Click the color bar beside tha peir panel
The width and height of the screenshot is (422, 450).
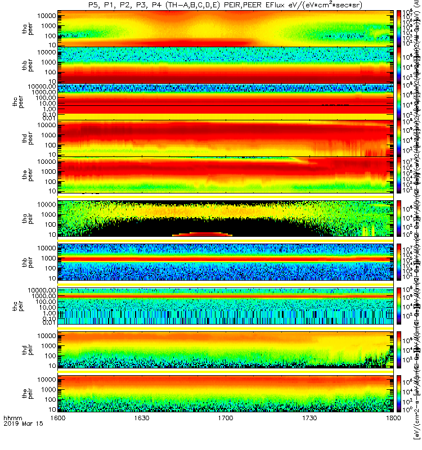[x=399, y=218]
